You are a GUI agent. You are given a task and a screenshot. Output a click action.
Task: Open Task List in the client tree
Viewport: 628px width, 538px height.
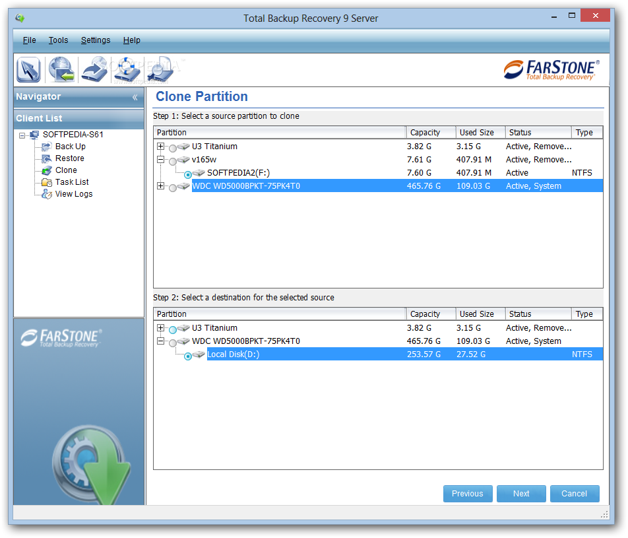pyautogui.click(x=72, y=182)
